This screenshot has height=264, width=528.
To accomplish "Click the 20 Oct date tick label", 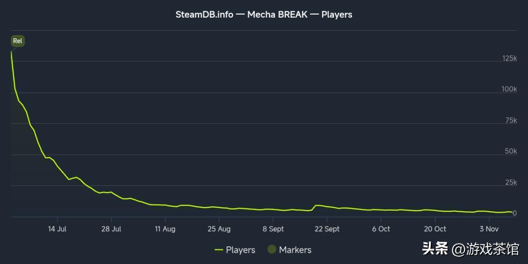I will pyautogui.click(x=435, y=229).
